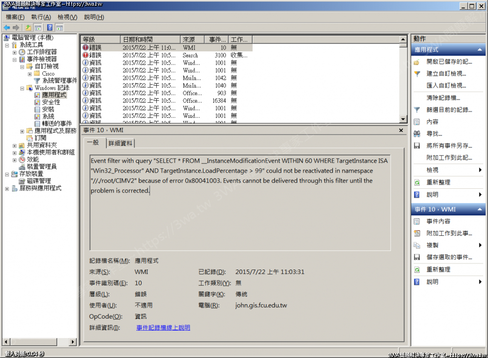Select 安全性 log in the tree
Viewport: 488px width, 358px height.
[x=51, y=102]
